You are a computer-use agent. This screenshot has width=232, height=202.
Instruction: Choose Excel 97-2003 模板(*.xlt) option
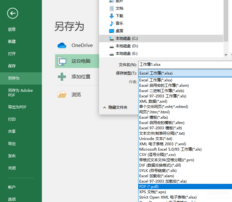click(185, 128)
